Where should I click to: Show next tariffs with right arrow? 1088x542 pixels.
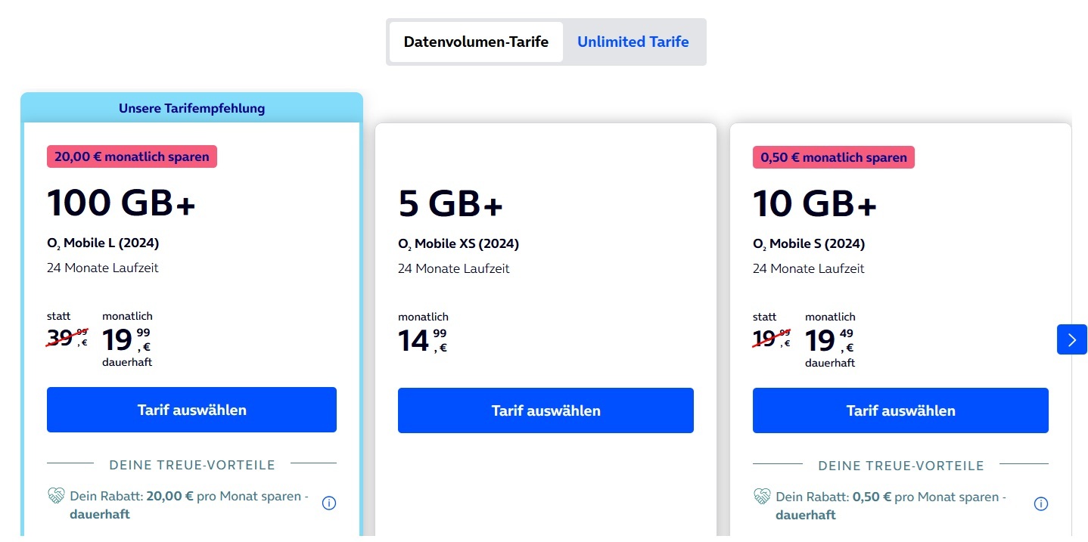click(x=1071, y=339)
